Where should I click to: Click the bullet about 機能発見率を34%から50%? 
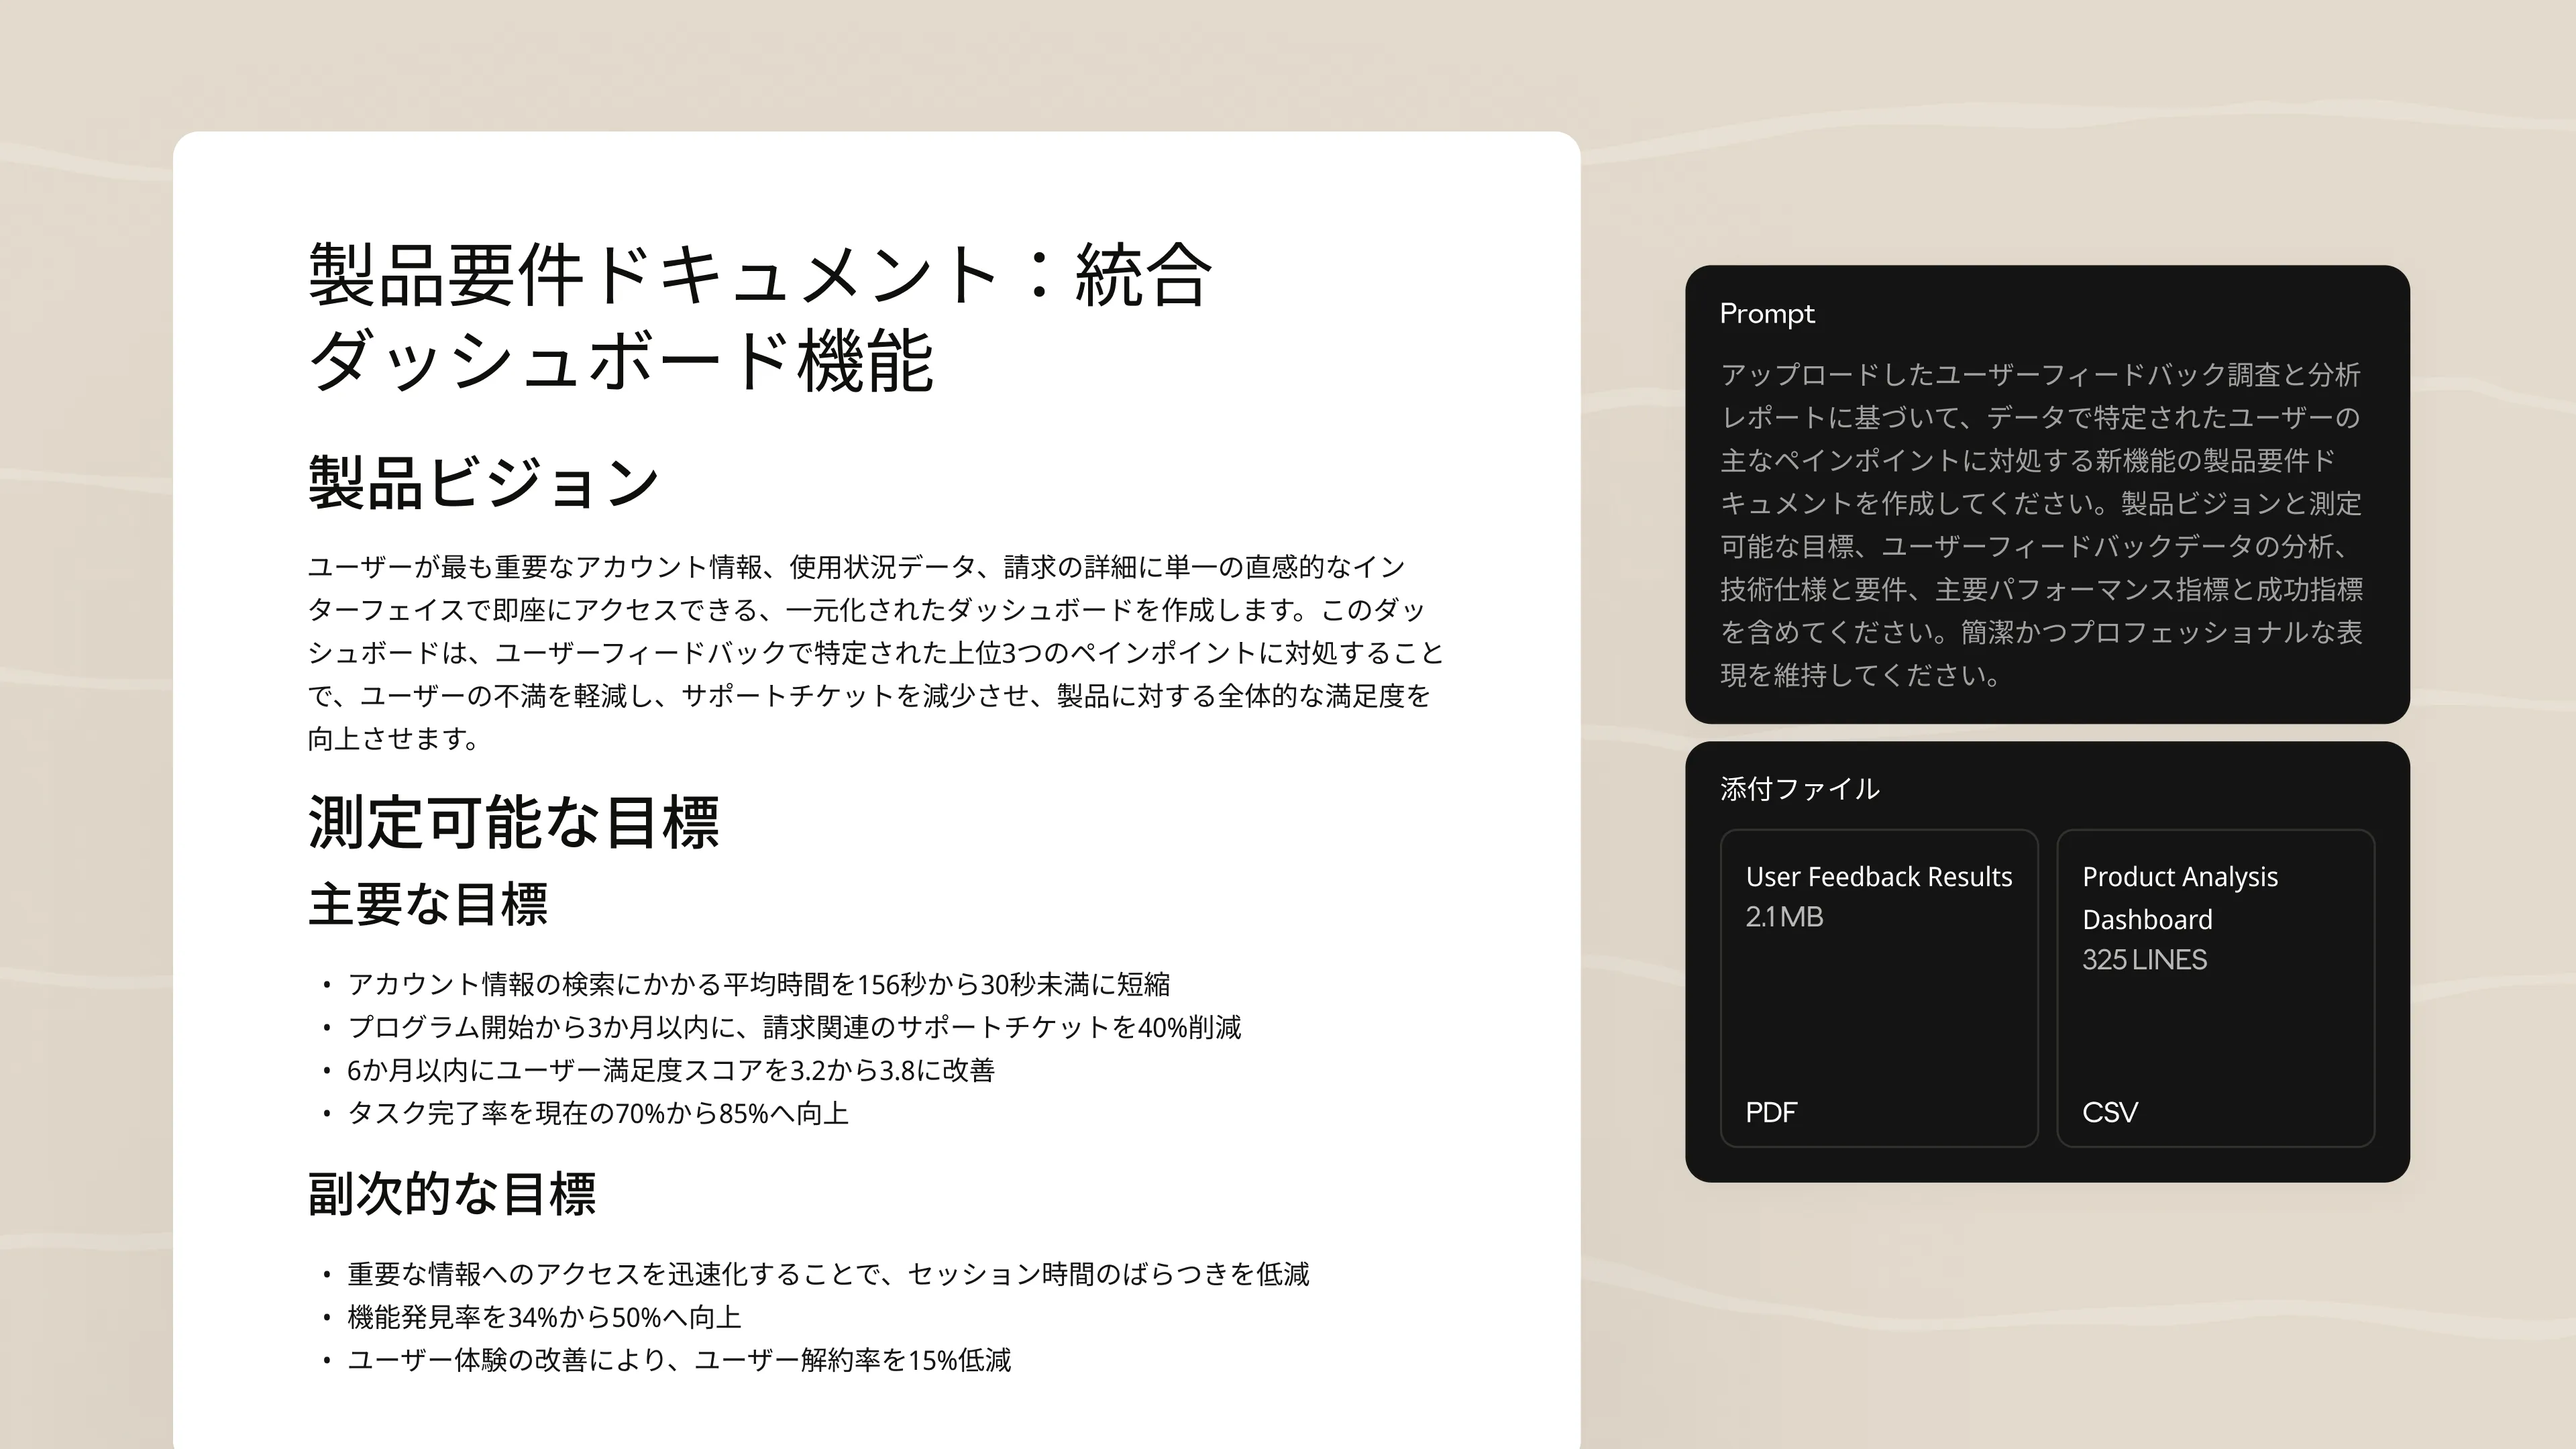pos(544,1317)
